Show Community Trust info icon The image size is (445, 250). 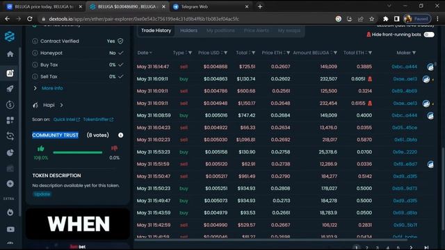pos(120,135)
